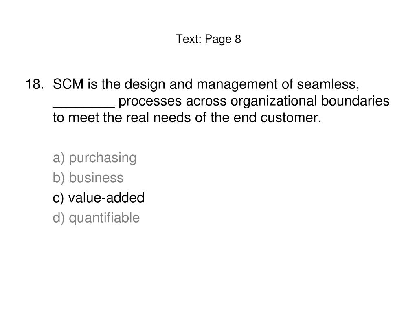Click the word 'design' in the question

point(145,85)
